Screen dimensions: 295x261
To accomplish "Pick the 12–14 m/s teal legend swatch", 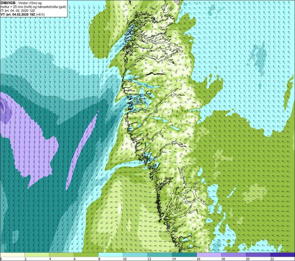I will [160, 255].
